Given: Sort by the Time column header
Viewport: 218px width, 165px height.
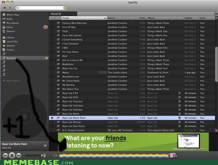Looking at the screenshot, I should point(141,18).
